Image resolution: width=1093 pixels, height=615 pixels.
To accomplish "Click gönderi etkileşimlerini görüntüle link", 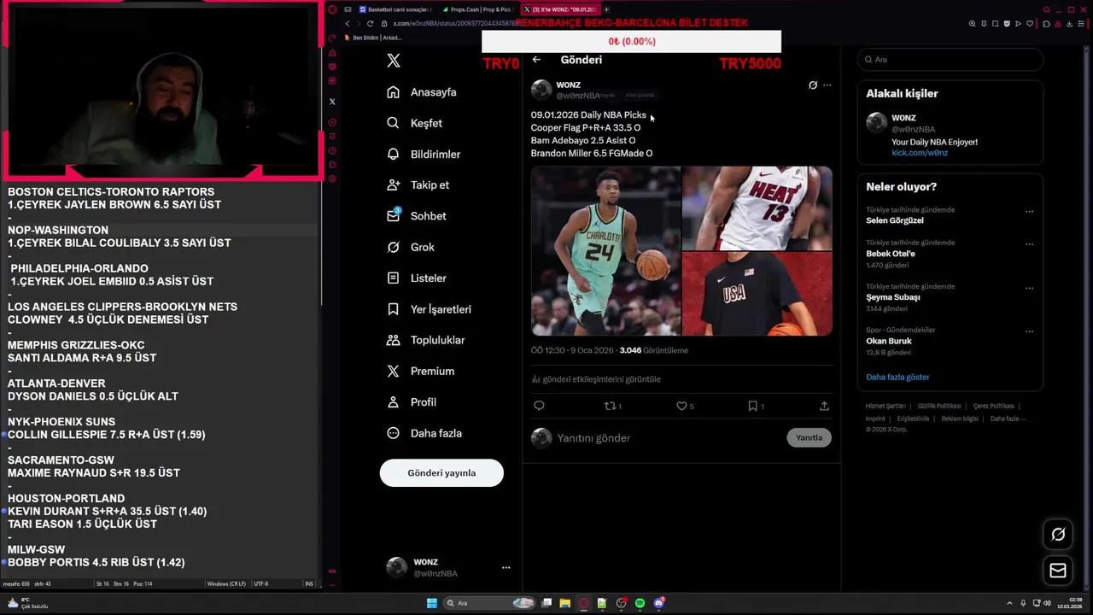I will click(596, 379).
